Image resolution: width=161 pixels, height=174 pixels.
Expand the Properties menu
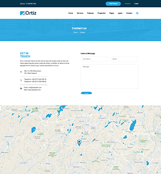coord(101,13)
